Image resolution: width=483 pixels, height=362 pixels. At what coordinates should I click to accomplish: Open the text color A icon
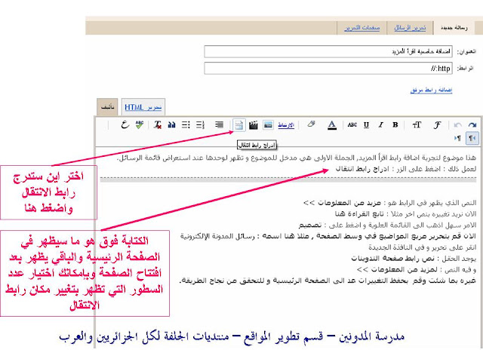332,125
